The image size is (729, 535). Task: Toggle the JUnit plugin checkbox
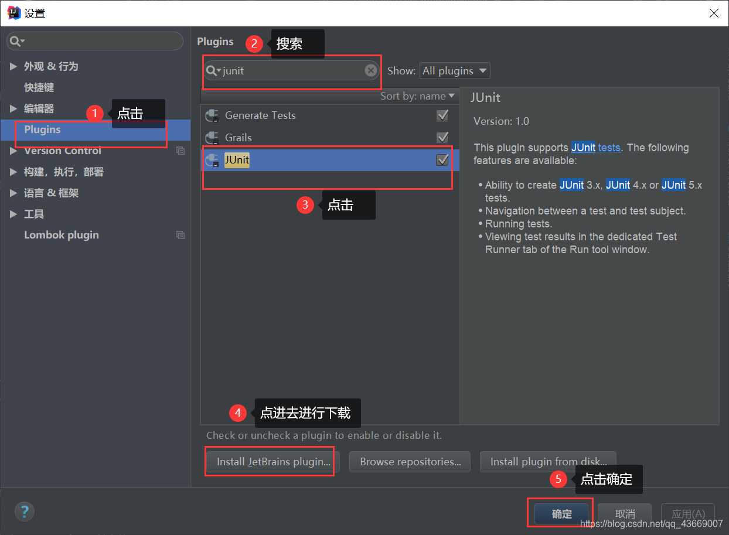(442, 160)
